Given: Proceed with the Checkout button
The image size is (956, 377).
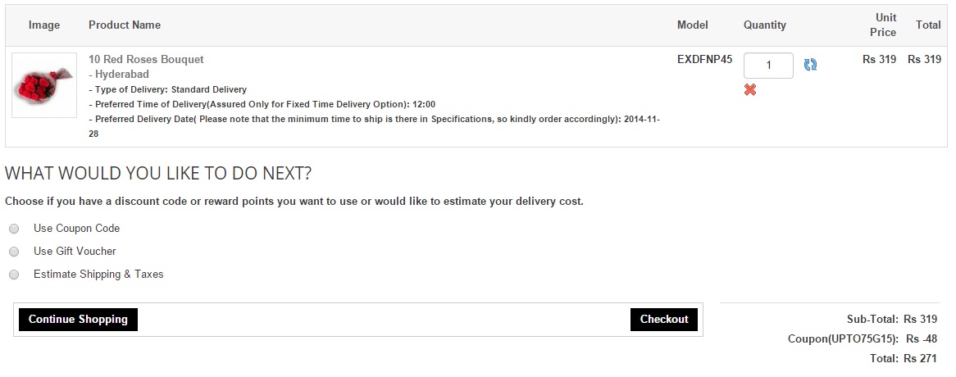Looking at the screenshot, I should point(663,320).
